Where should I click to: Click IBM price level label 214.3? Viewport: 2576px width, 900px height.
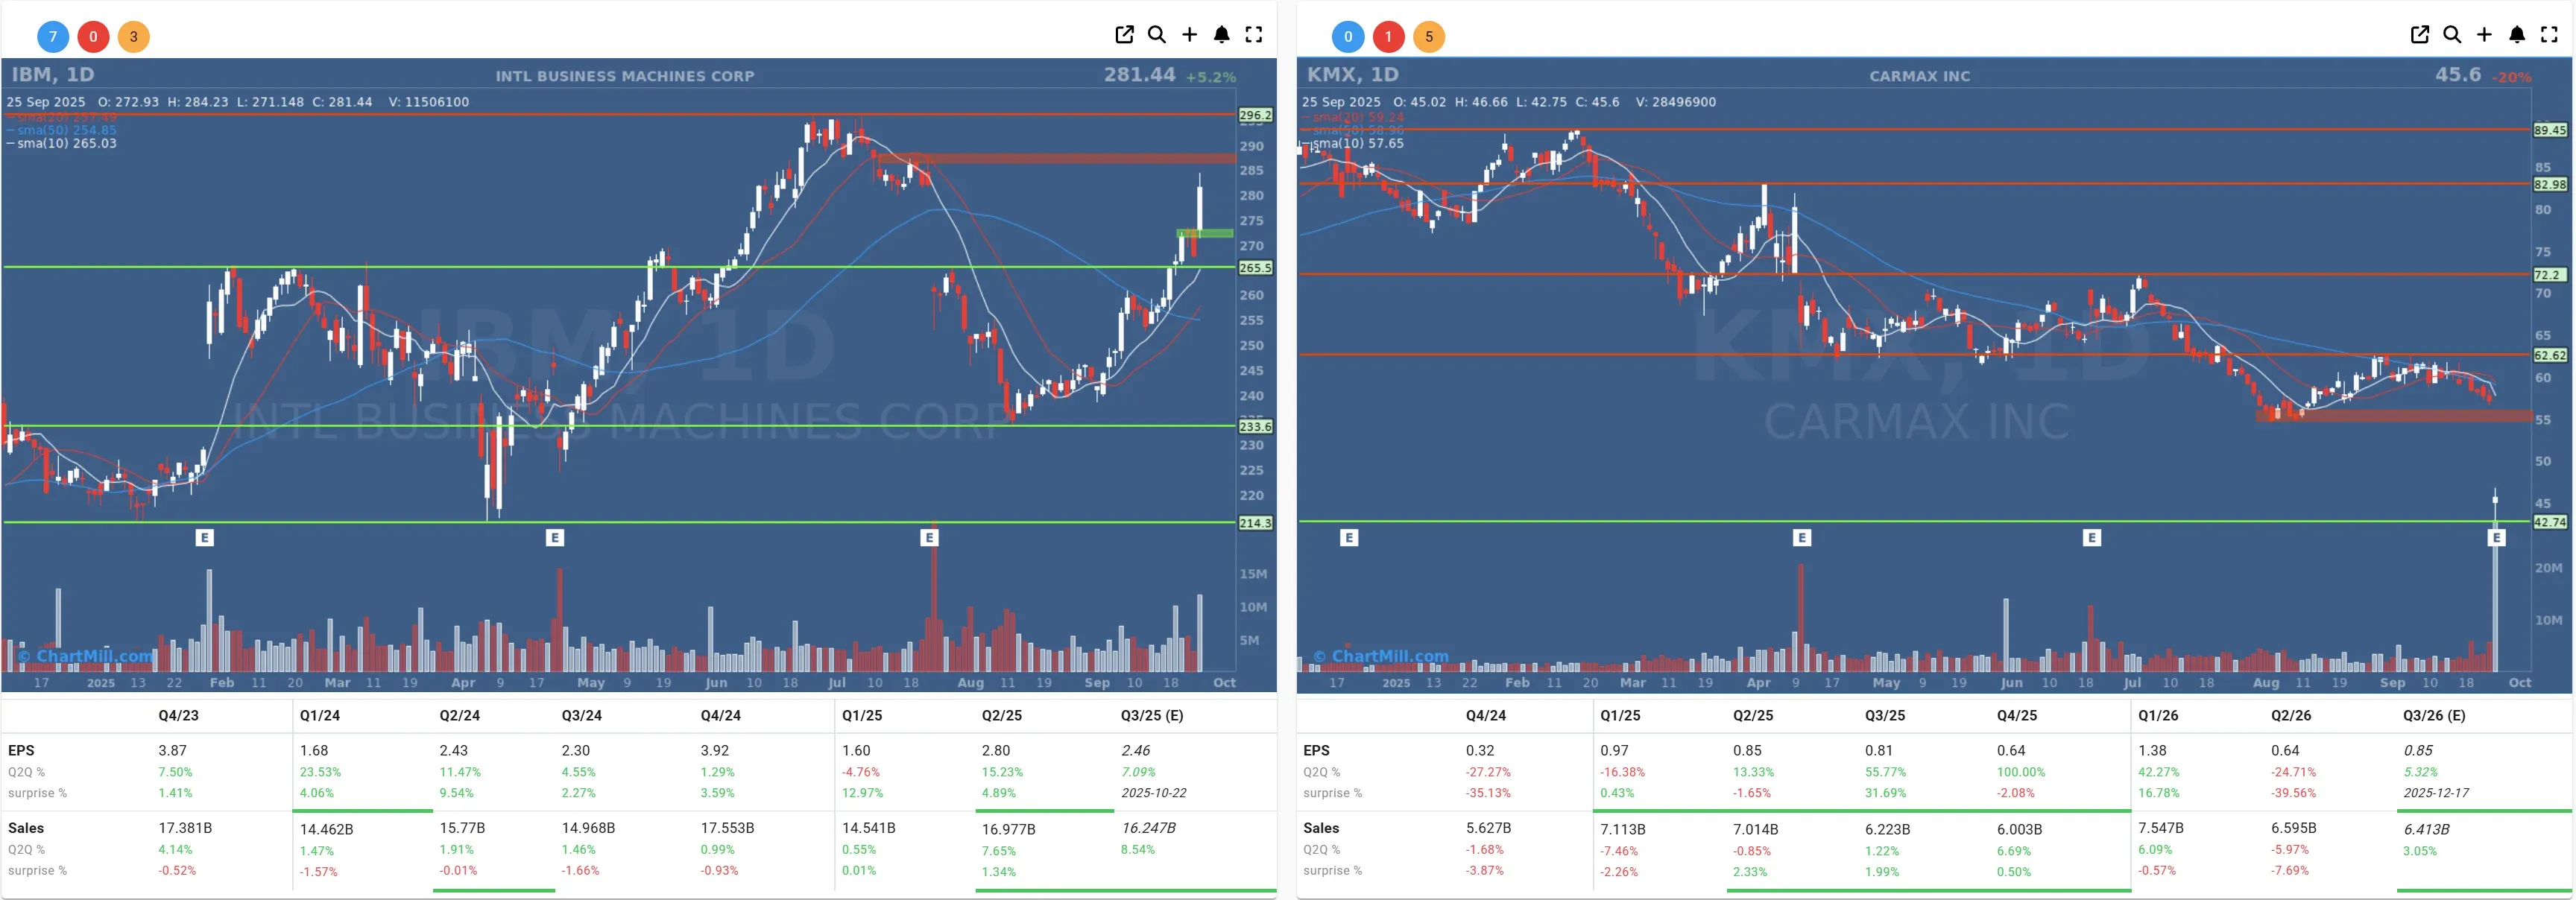tap(1255, 523)
